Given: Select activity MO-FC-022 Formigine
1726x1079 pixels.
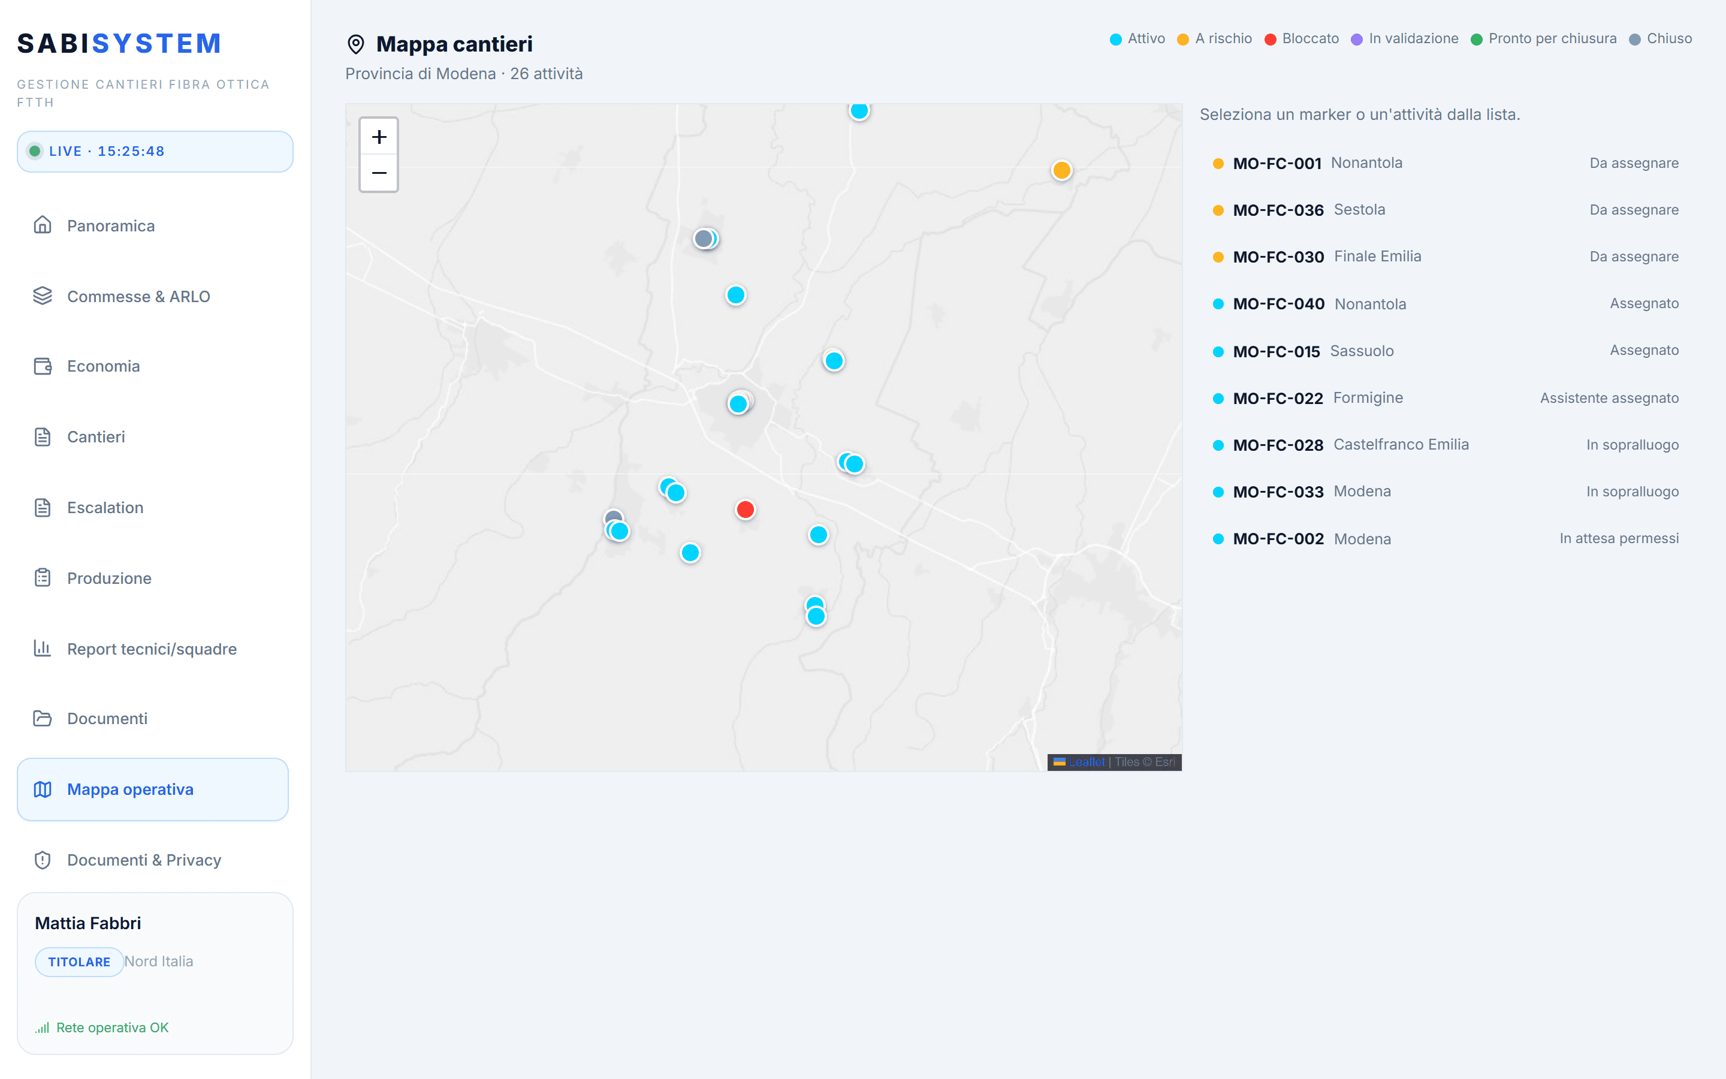Looking at the screenshot, I should click(x=1445, y=398).
